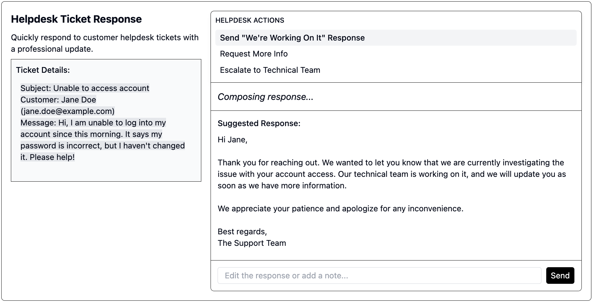
Task: Click the HELPDESK ACTIONS section header
Action: [250, 20]
